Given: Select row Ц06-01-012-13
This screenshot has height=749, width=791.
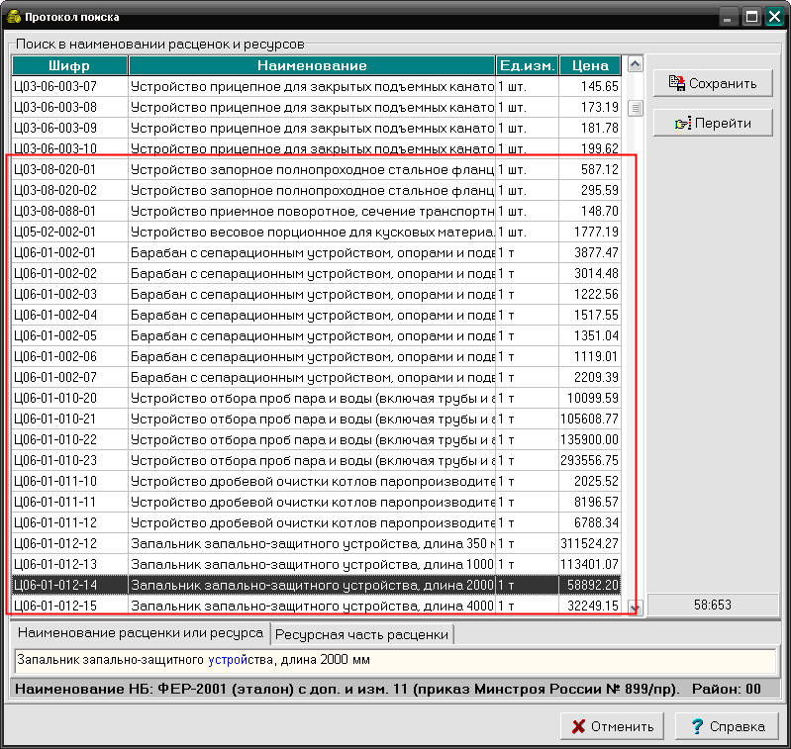Looking at the screenshot, I should tap(316, 565).
